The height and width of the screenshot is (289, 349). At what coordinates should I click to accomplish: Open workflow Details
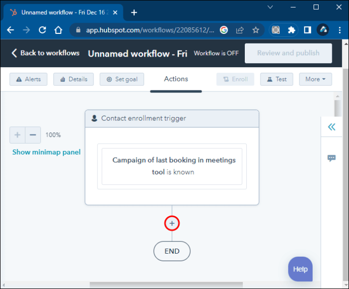click(x=73, y=79)
